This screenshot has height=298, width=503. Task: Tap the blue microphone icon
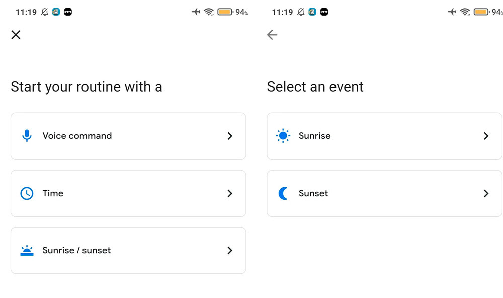(x=27, y=136)
